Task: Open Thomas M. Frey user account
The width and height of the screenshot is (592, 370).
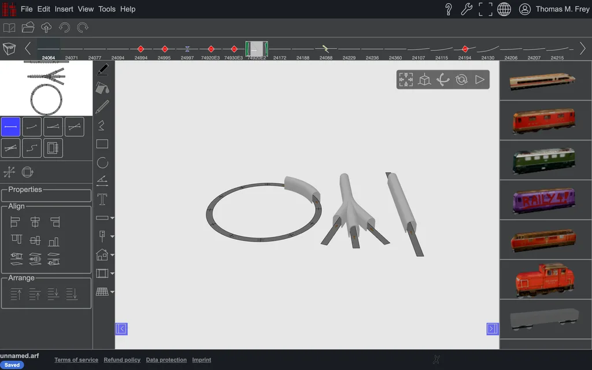Action: pos(554,9)
